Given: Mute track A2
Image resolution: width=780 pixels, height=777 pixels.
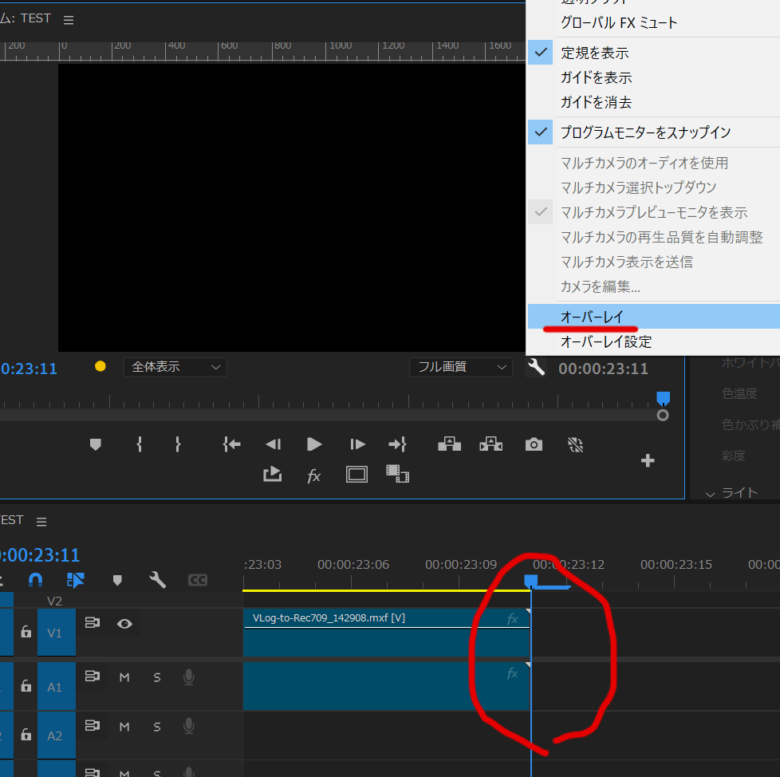Looking at the screenshot, I should coord(124,727).
